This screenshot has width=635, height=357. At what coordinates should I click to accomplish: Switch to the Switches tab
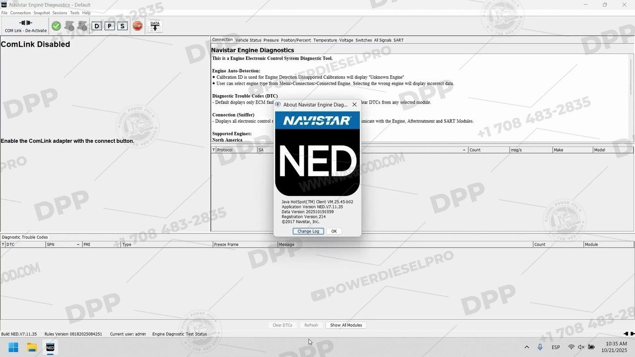364,40
